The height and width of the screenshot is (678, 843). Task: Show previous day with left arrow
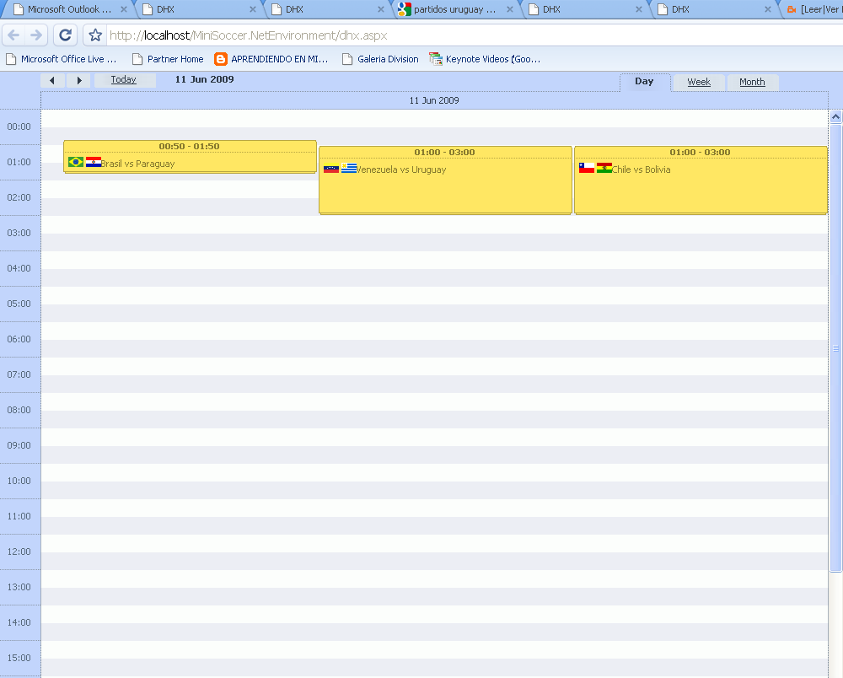(x=52, y=80)
